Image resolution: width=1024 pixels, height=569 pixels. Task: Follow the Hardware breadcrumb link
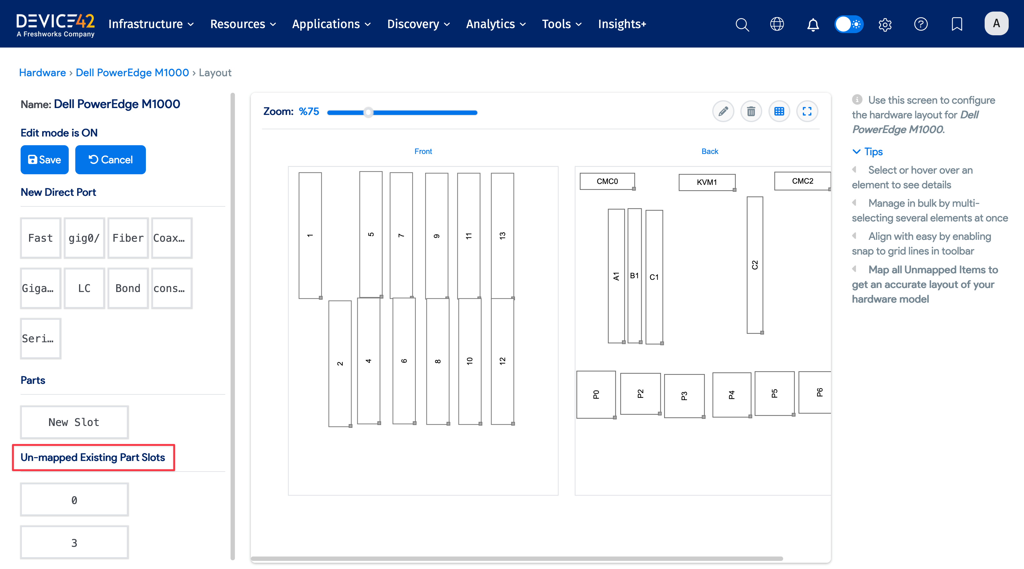(42, 73)
